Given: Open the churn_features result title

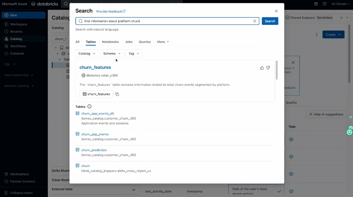Looking at the screenshot, I should click(x=95, y=67).
